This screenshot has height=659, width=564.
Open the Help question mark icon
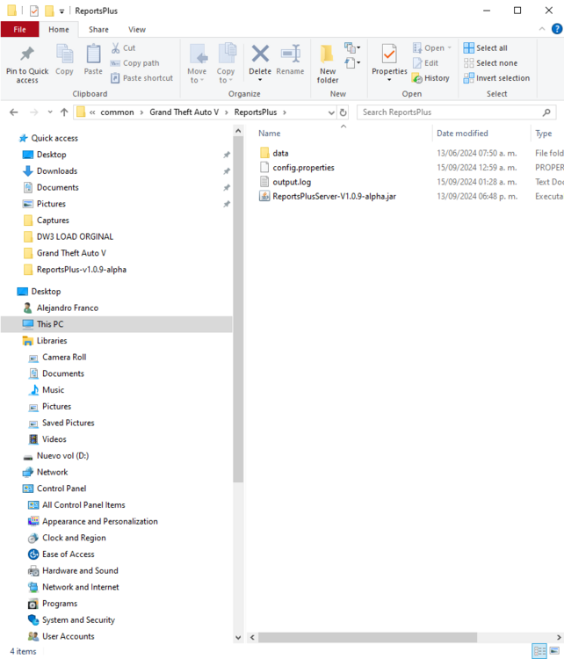point(557,29)
